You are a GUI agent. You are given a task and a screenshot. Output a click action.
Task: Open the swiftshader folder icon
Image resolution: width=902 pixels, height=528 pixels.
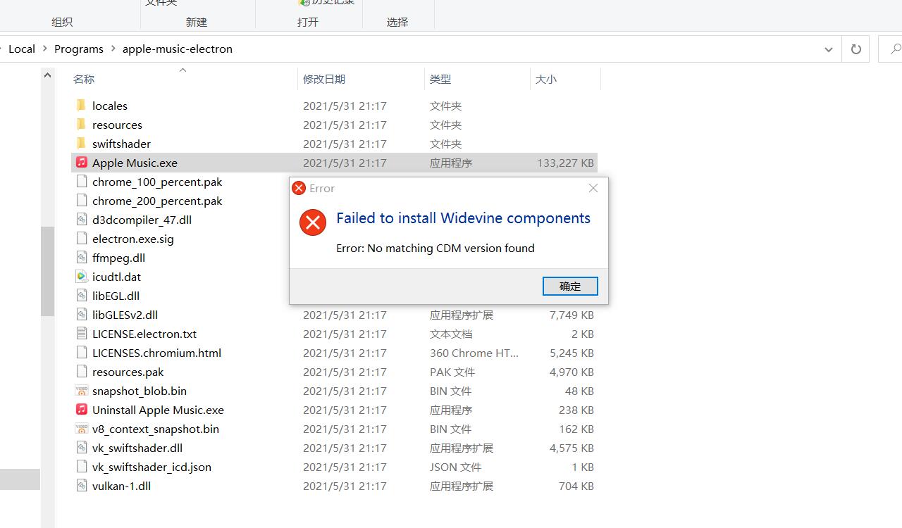[x=80, y=144]
